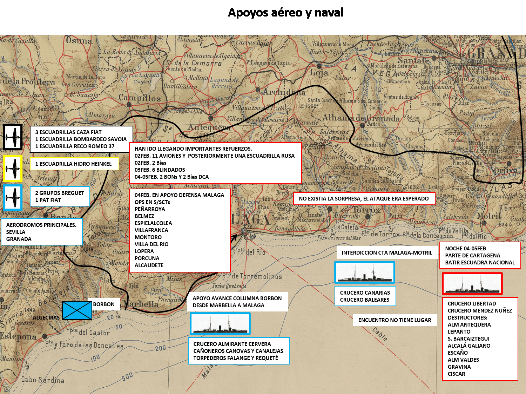Viewport: 526px width, 394px height.
Task: Click 'ESPIELALCOLEA' in the list
Action: (x=153, y=223)
